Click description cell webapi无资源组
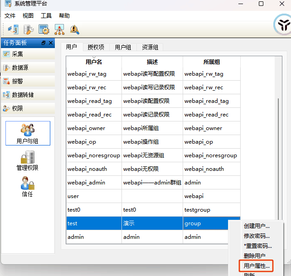 (152, 155)
